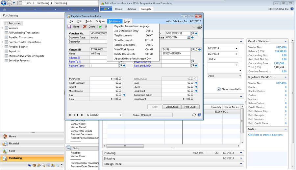Click Tax Schedule ID lookup magnifier
The image size is (296, 170).
[192, 65]
